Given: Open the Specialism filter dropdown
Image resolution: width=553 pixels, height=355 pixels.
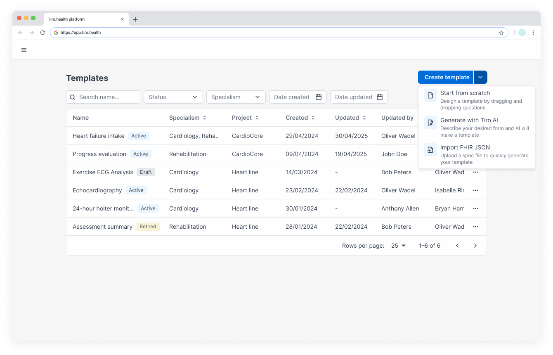Looking at the screenshot, I should 236,97.
